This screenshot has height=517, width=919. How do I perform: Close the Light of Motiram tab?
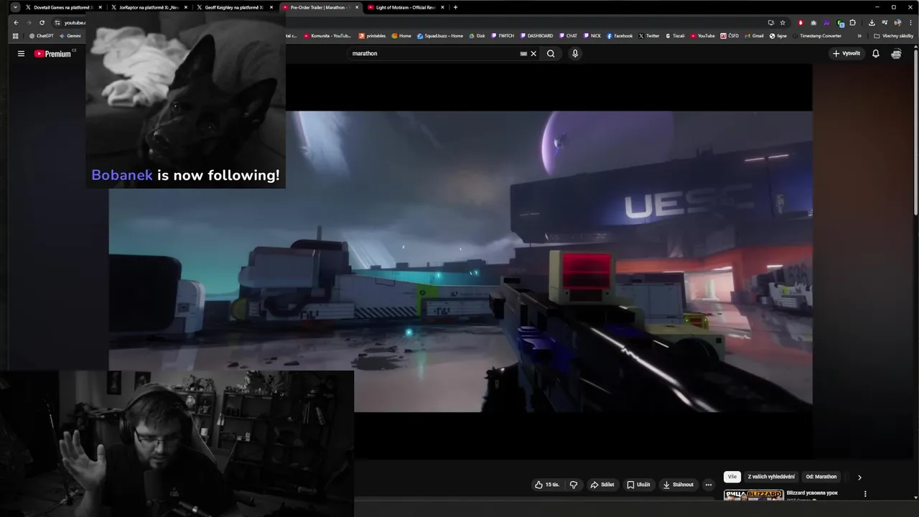pos(442,7)
